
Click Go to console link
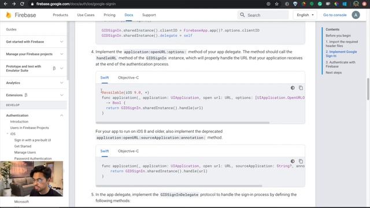pos(335,15)
